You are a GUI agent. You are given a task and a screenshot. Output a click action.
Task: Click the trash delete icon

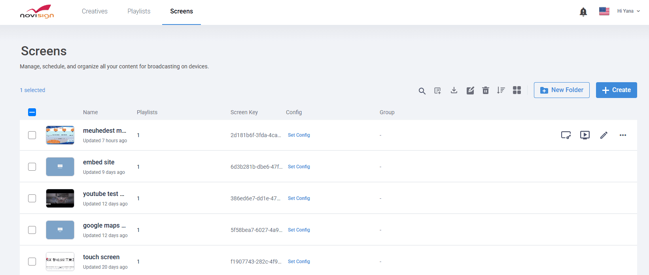(x=486, y=90)
